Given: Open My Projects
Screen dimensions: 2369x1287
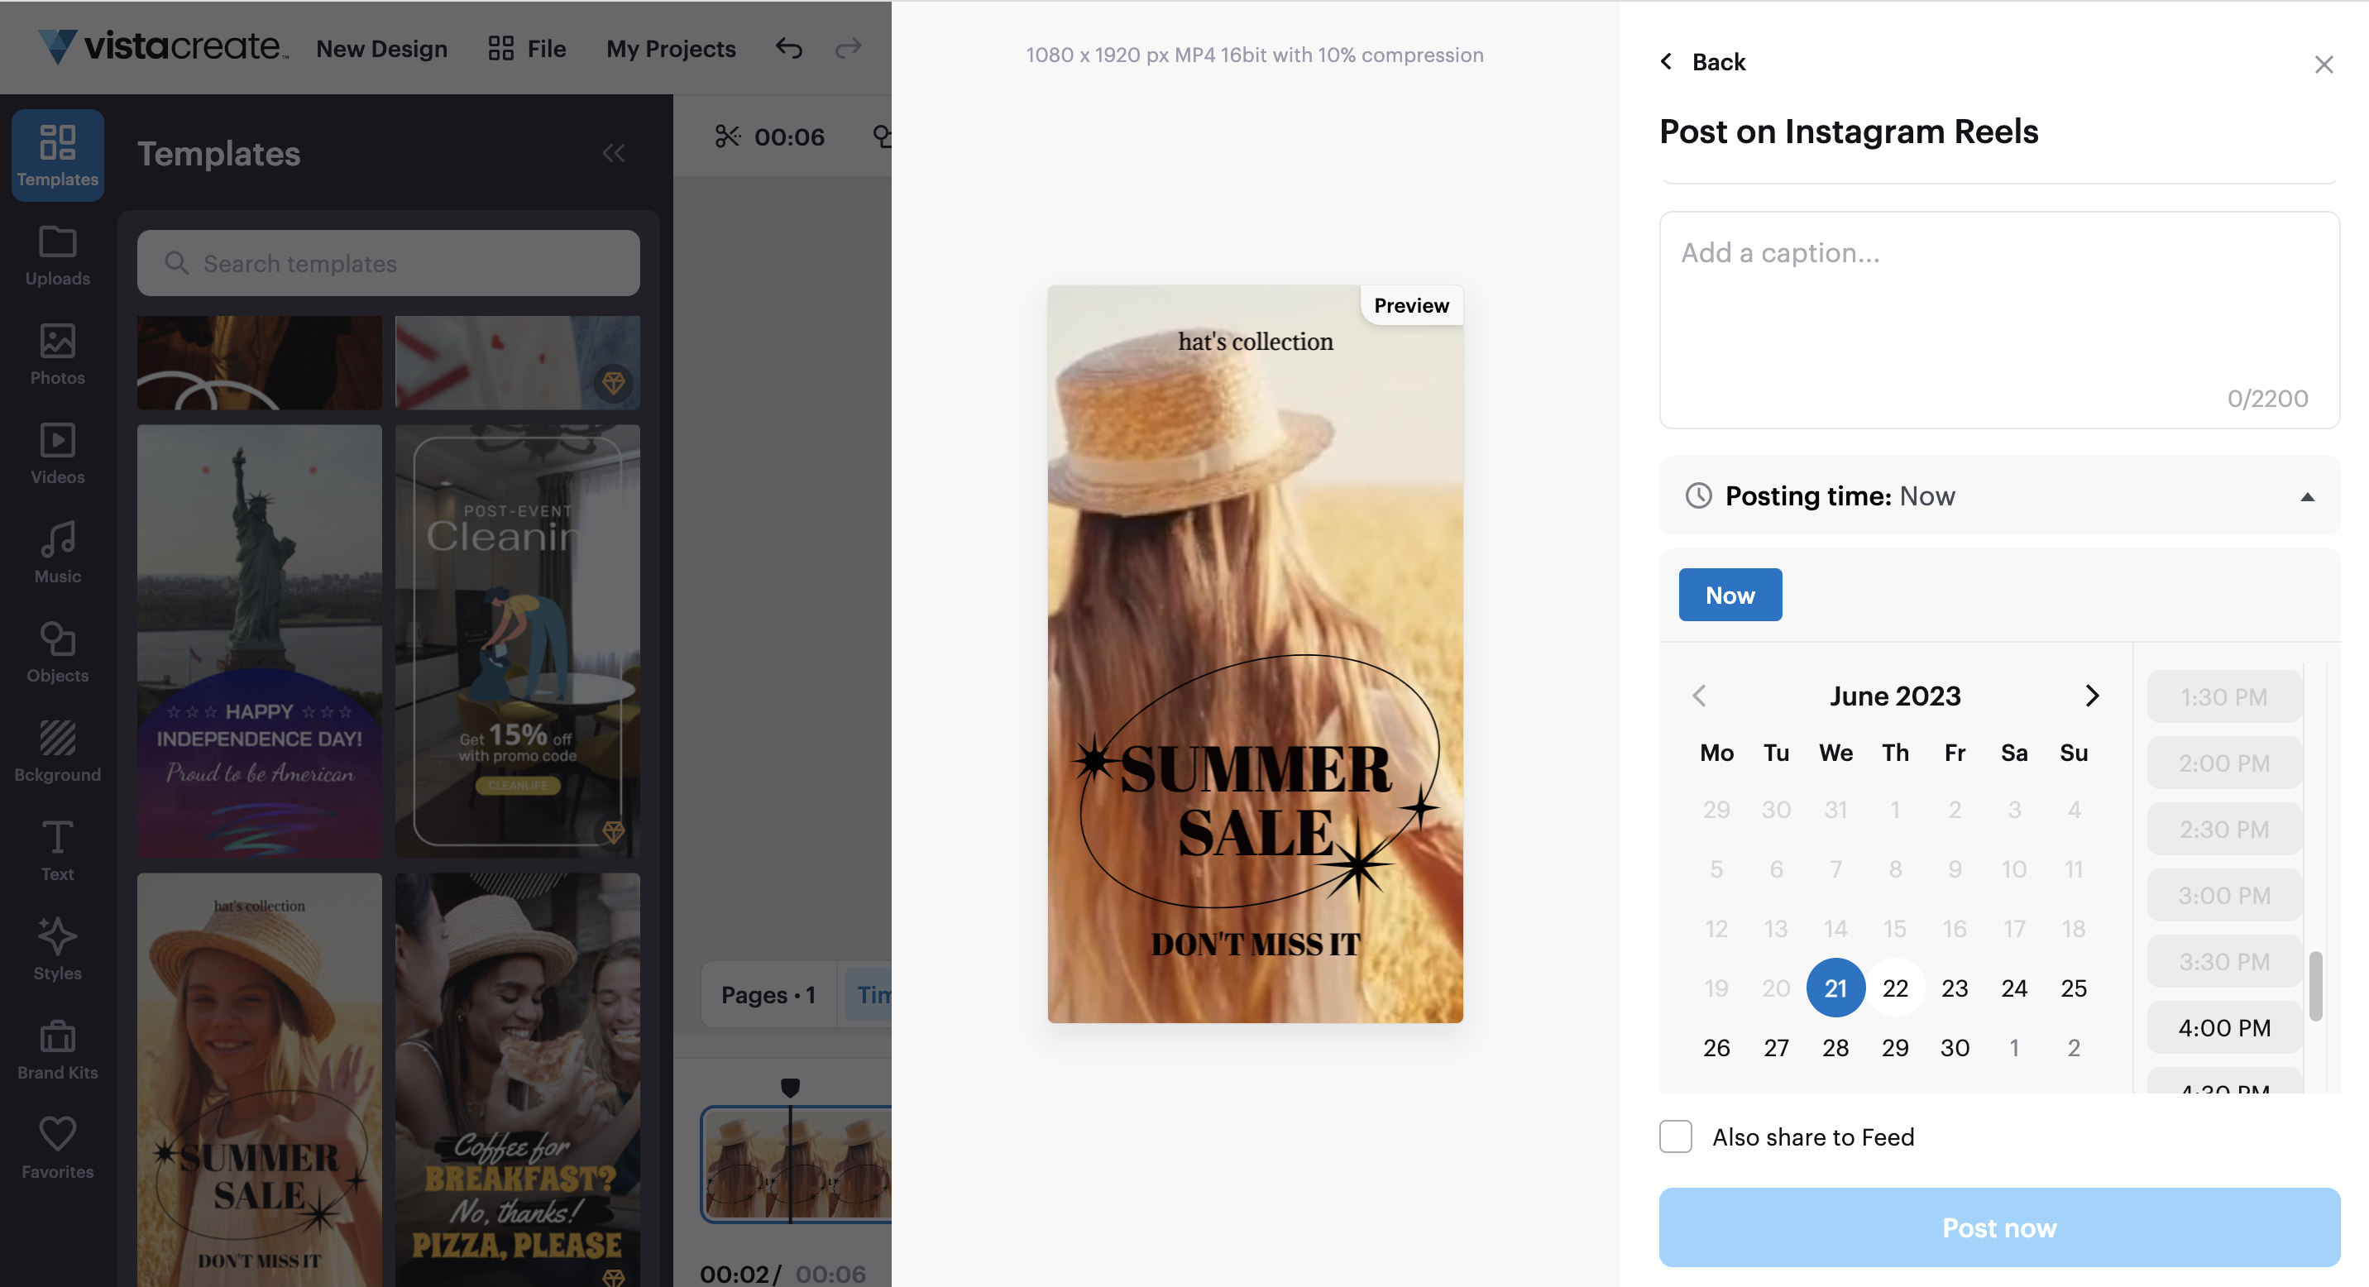Looking at the screenshot, I should 672,48.
